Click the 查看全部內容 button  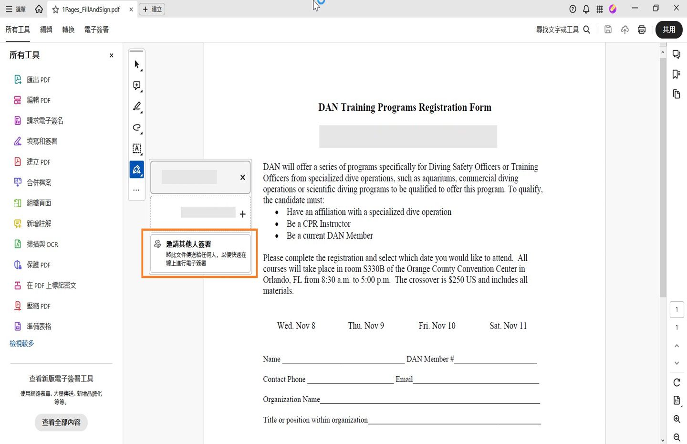(x=61, y=423)
